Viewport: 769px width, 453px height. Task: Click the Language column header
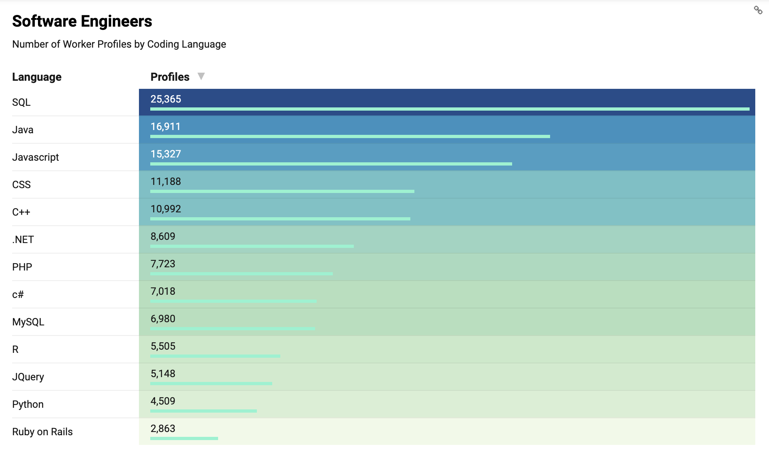coord(37,77)
